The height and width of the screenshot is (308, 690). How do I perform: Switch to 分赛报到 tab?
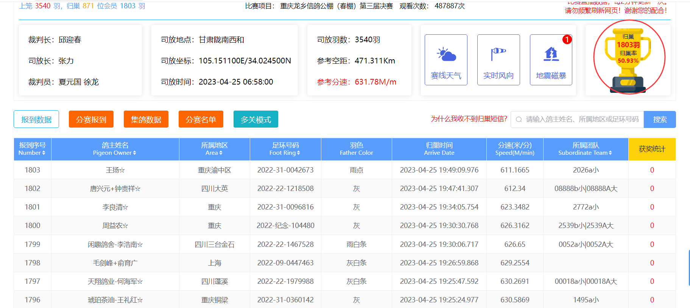coord(91,119)
